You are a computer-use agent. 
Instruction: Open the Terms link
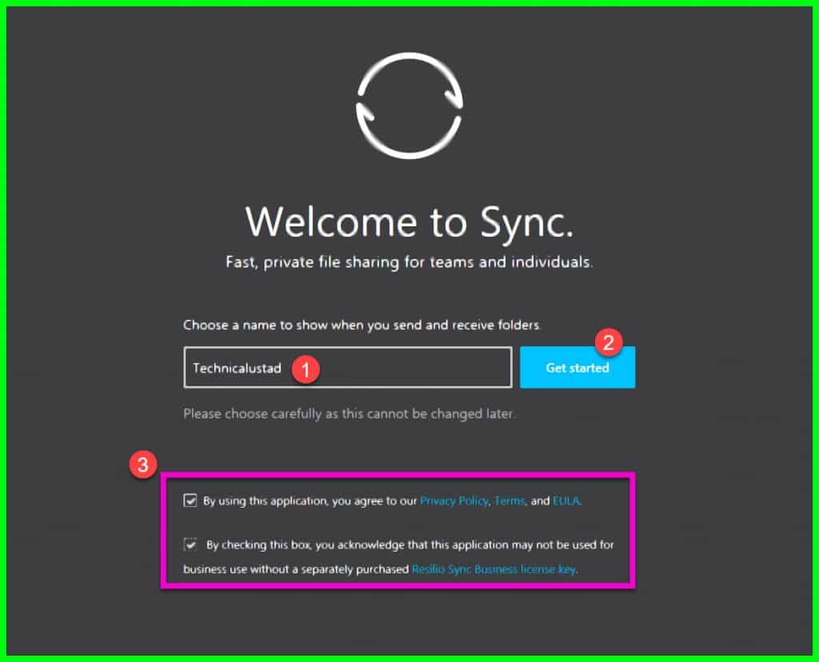pyautogui.click(x=509, y=501)
